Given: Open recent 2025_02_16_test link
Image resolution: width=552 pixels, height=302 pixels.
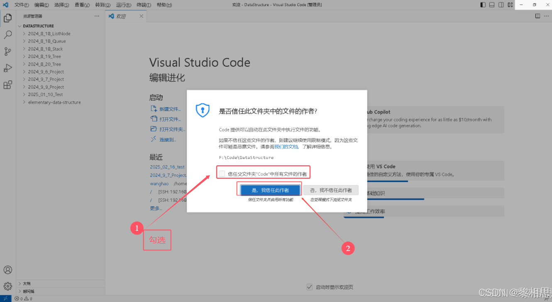Looking at the screenshot, I should pyautogui.click(x=167, y=167).
